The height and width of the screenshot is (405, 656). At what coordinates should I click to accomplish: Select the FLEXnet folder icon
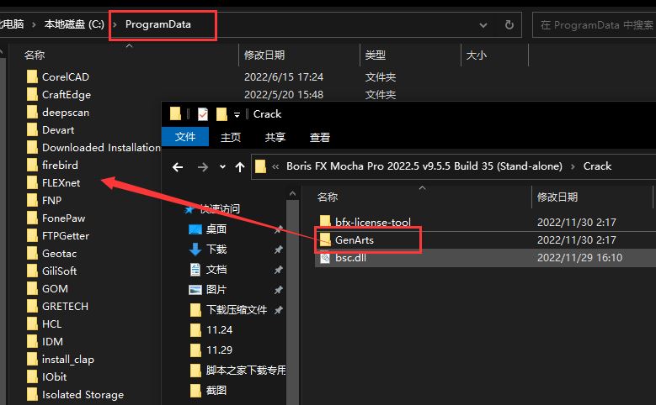pyautogui.click(x=32, y=183)
